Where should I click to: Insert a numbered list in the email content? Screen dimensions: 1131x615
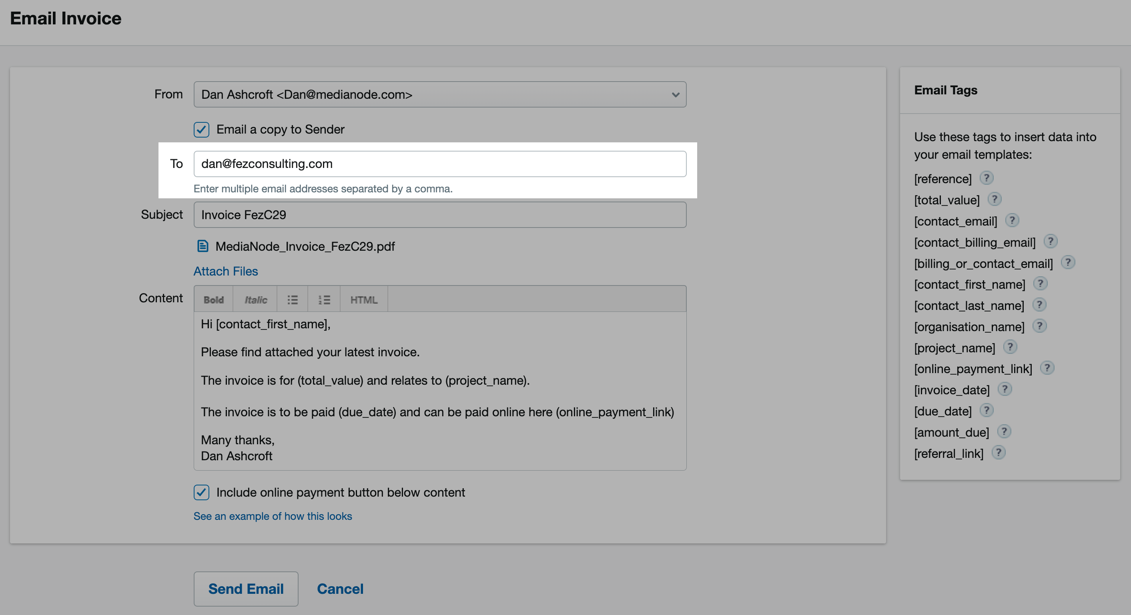click(x=324, y=299)
